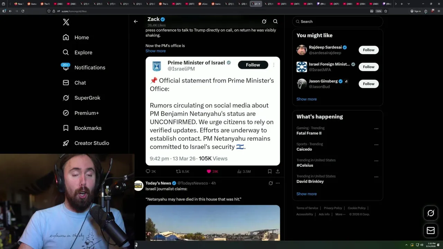Click the Search input field

(337, 21)
